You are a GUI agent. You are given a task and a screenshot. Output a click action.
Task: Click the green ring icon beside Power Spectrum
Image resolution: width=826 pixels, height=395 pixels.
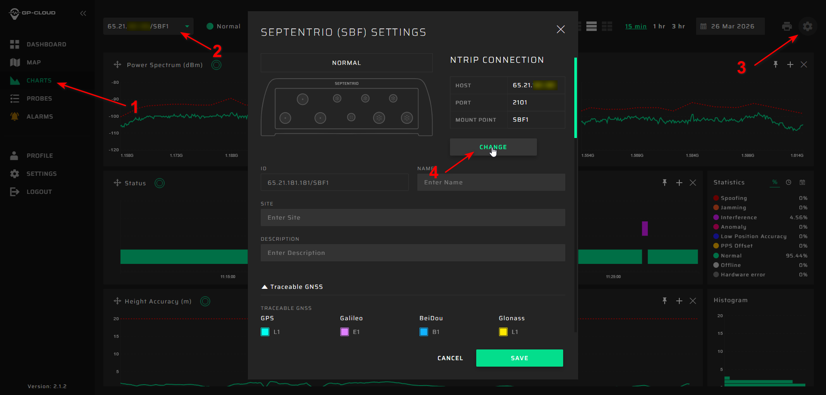tap(216, 65)
